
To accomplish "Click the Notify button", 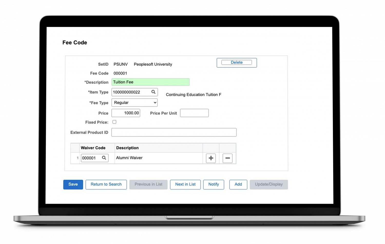I will [214, 184].
